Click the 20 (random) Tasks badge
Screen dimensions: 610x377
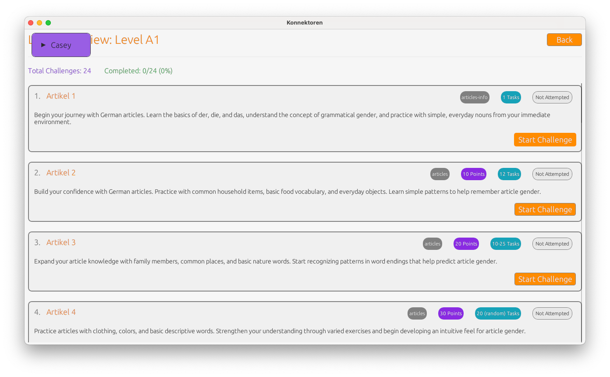498,313
